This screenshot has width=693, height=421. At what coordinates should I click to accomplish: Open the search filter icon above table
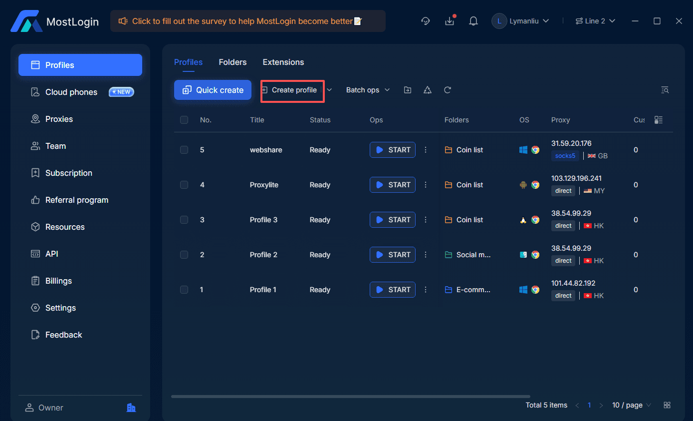tap(665, 90)
